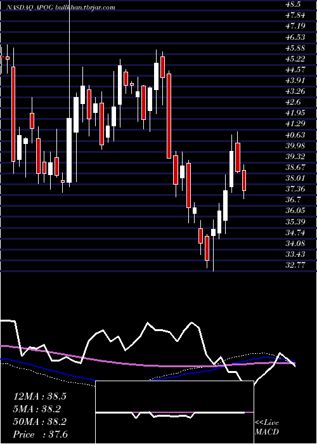Click the 41.29 price axis label
Screen dimensions: 317x444
coord(296,124)
